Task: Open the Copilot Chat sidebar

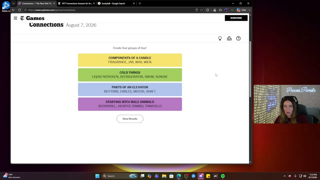Action: click(x=242, y=10)
